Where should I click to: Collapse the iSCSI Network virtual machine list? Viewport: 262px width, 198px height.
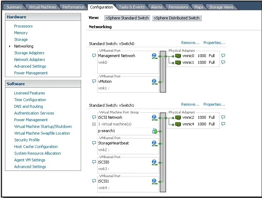[x=94, y=124]
